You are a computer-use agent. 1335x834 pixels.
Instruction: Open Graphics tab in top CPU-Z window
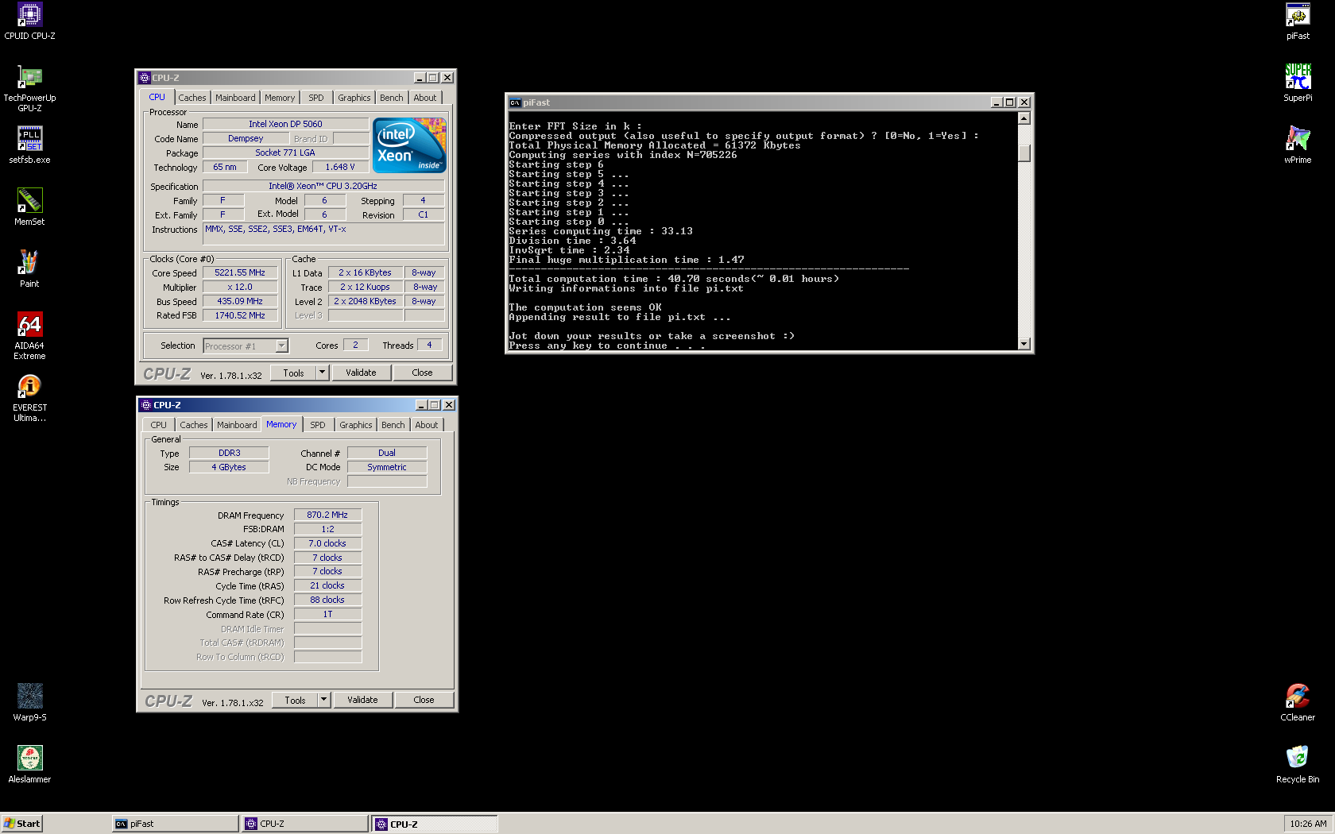tap(354, 98)
